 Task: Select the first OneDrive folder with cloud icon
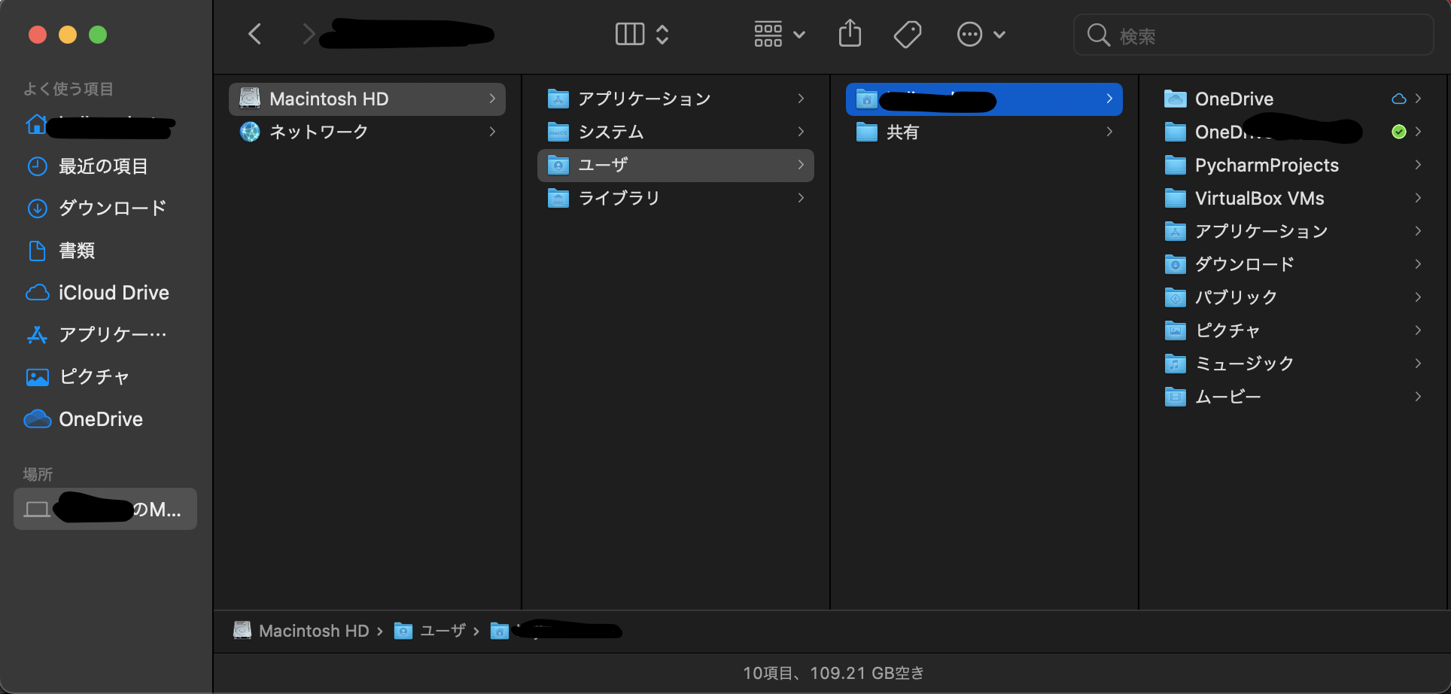(x=1293, y=99)
